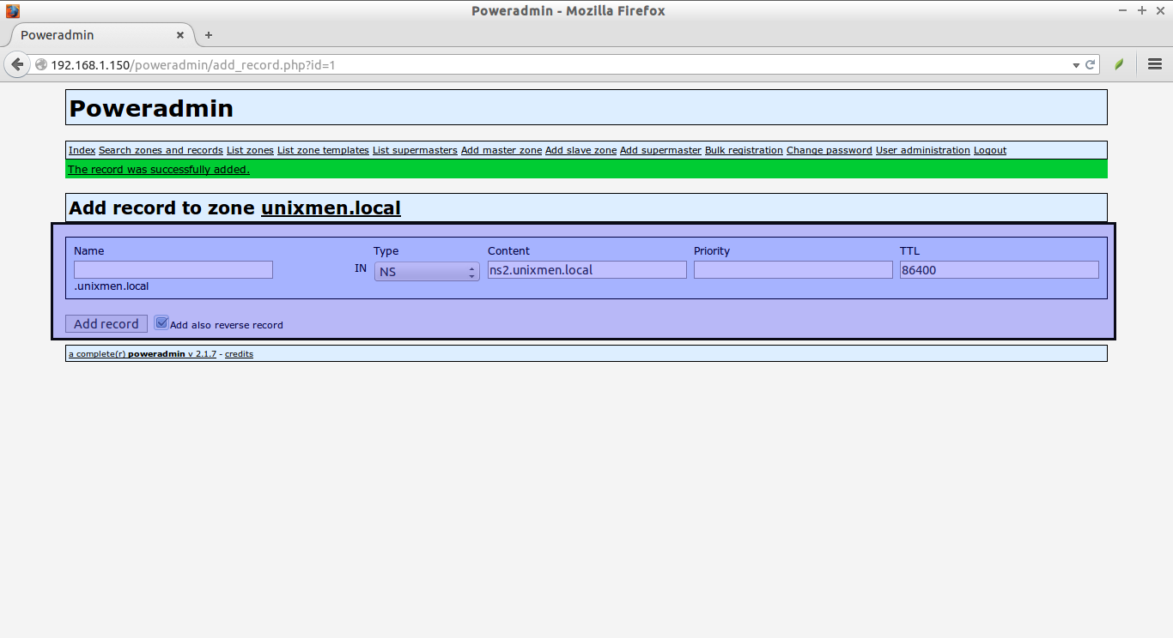This screenshot has width=1173, height=638.
Task: Click the Firefox icon in title bar
Action: pos(12,11)
